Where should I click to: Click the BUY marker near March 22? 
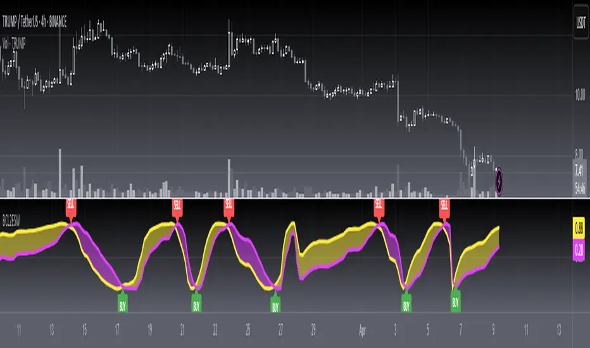coord(196,301)
